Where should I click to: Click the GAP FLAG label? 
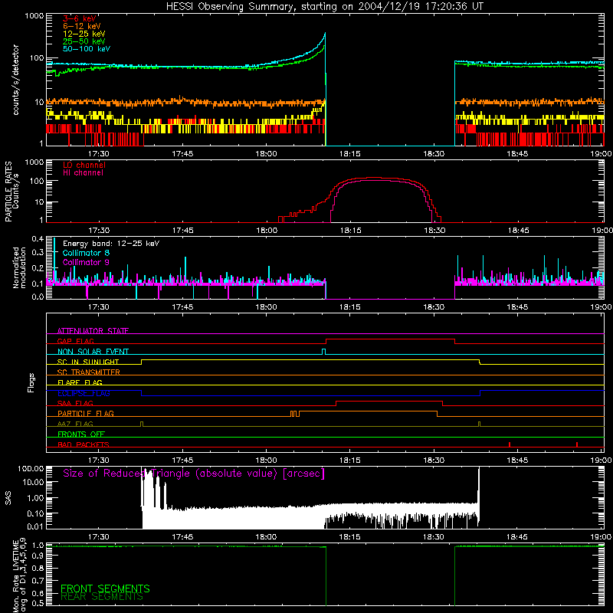click(x=76, y=341)
